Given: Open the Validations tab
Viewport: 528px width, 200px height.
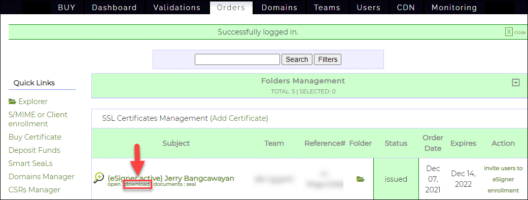Looking at the screenshot, I should click(177, 8).
